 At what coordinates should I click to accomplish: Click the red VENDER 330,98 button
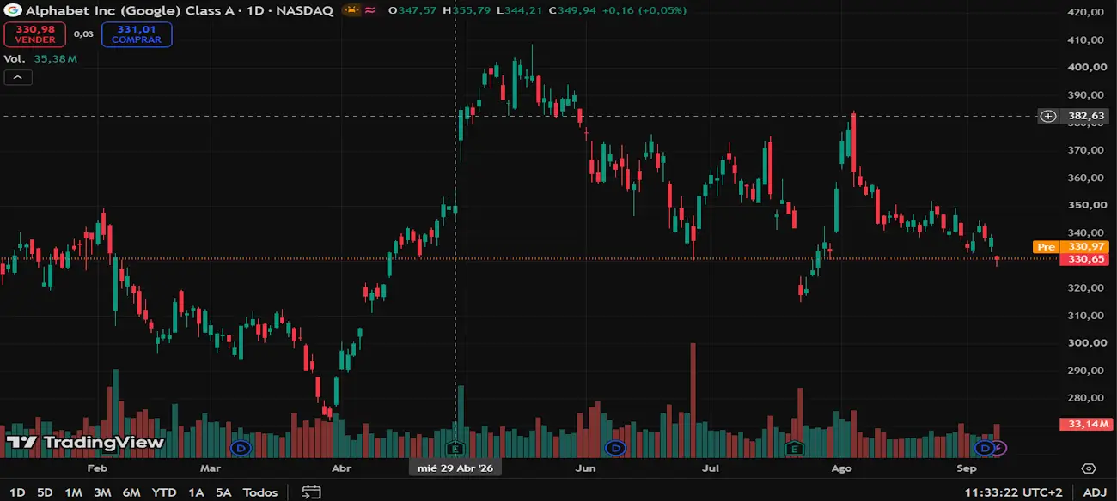[x=35, y=34]
